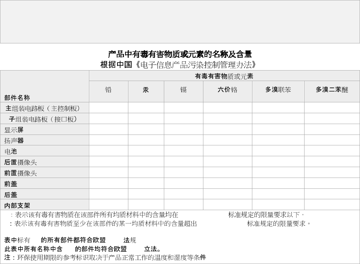Click the text 立法。
360x264 pixels.
(153, 249)
